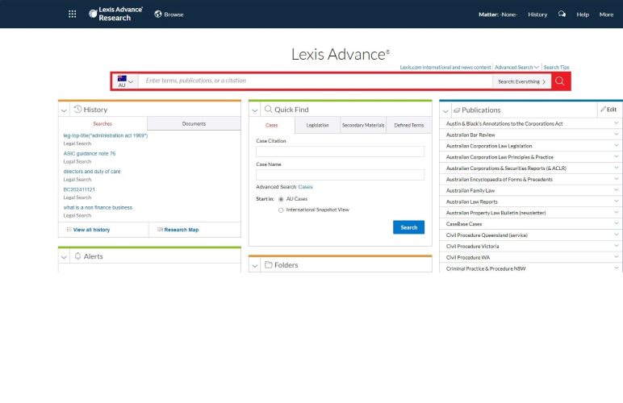
Task: Click the Alerts bell icon
Action: tap(77, 256)
